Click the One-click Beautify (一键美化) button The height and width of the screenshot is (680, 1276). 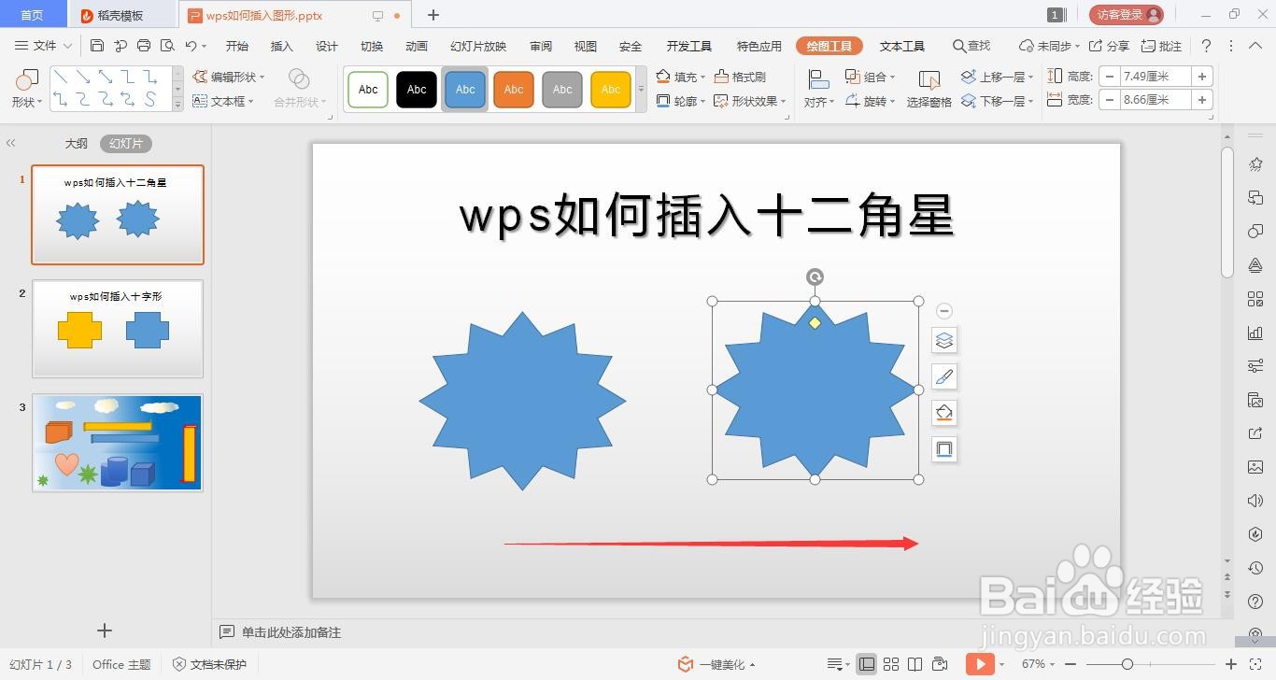[x=716, y=664]
